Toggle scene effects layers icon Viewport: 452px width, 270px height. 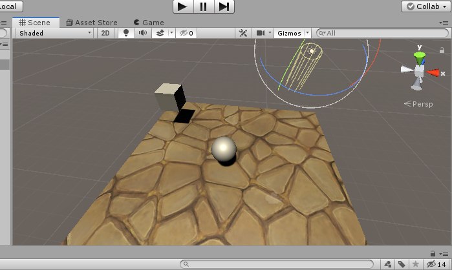[160, 33]
